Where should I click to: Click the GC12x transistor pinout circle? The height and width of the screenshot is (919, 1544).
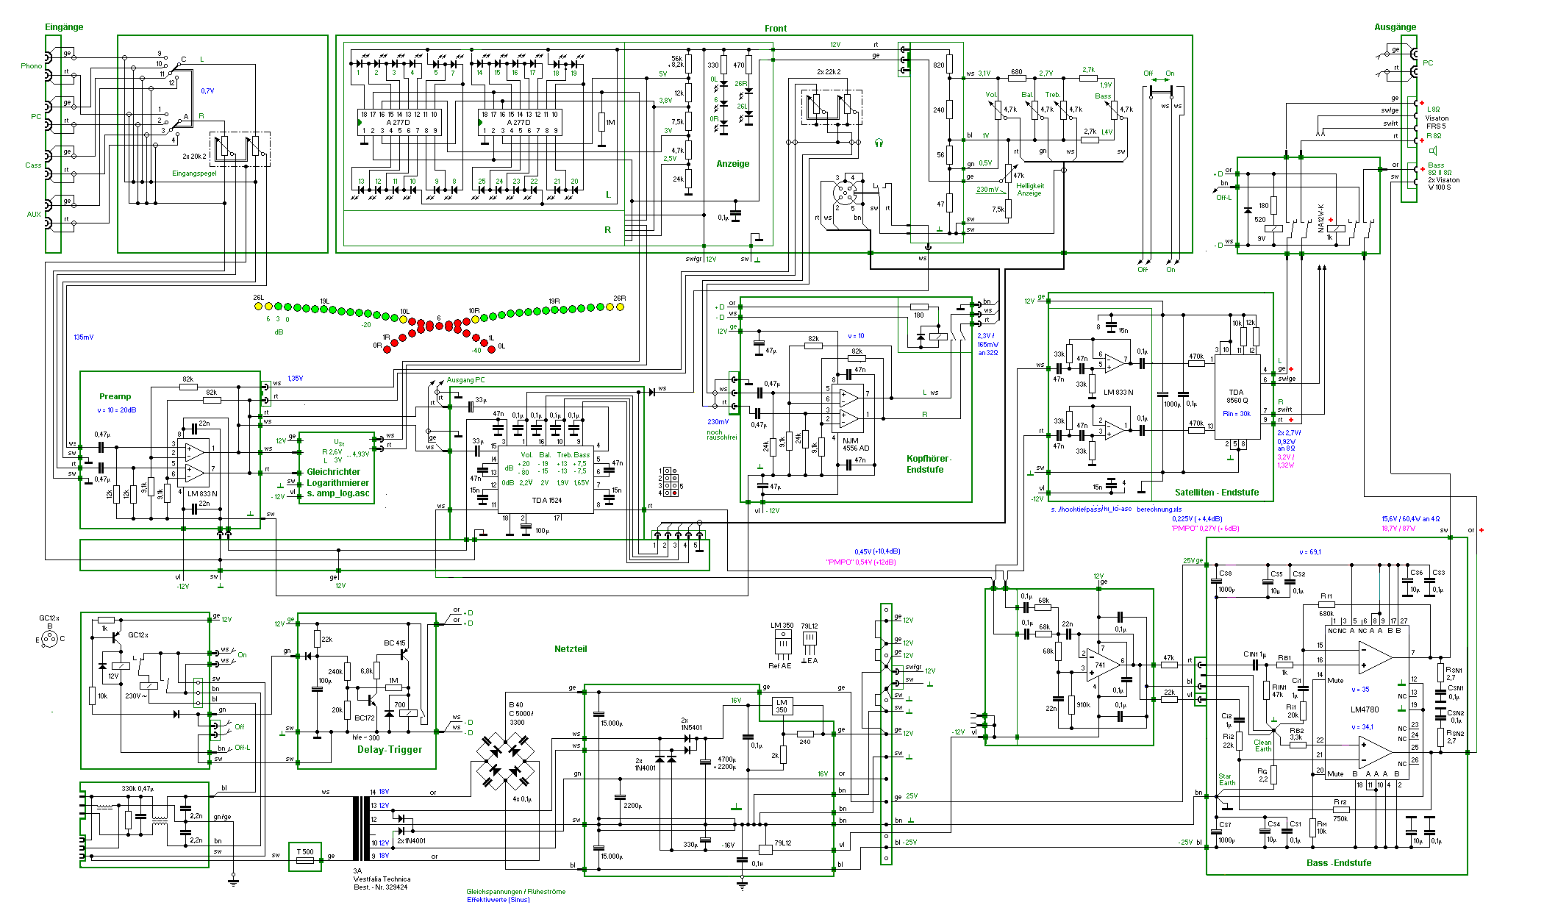click(50, 639)
